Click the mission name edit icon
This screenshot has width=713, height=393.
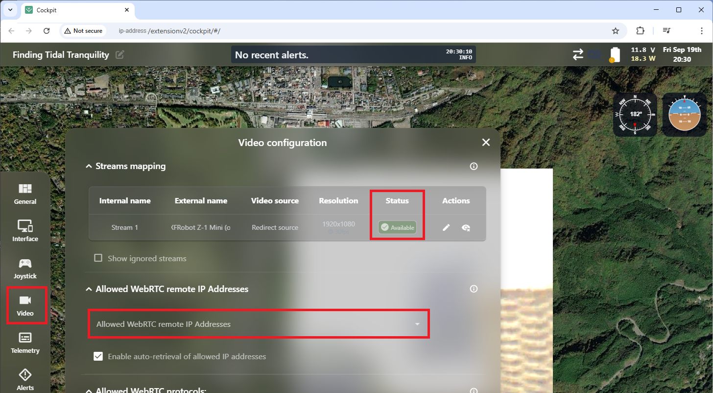point(119,55)
